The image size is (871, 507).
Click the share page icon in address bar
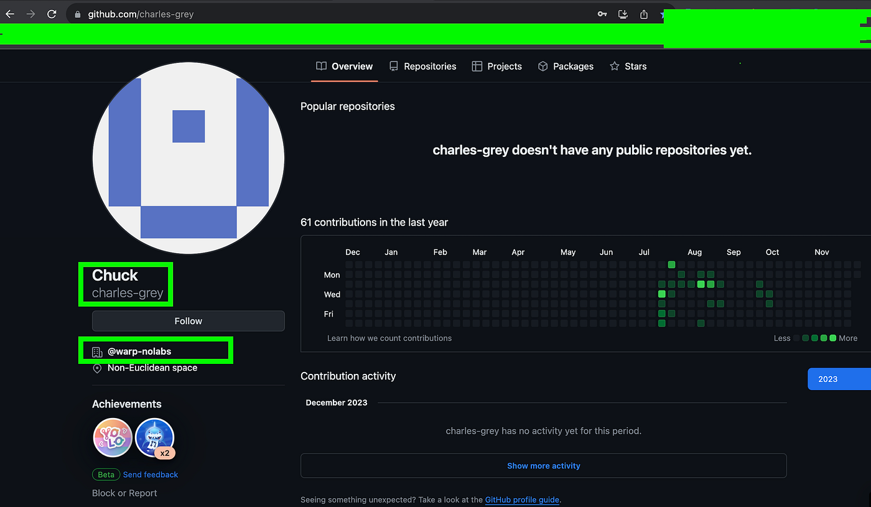(644, 14)
